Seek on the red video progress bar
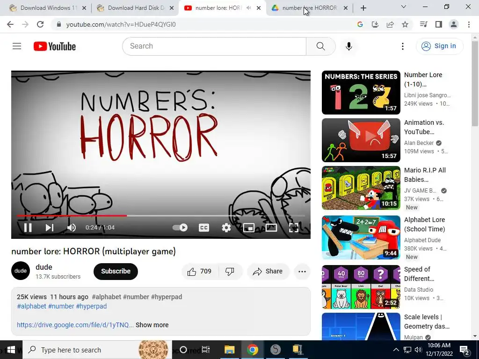Image resolution: width=479 pixels, height=359 pixels. click(x=161, y=215)
